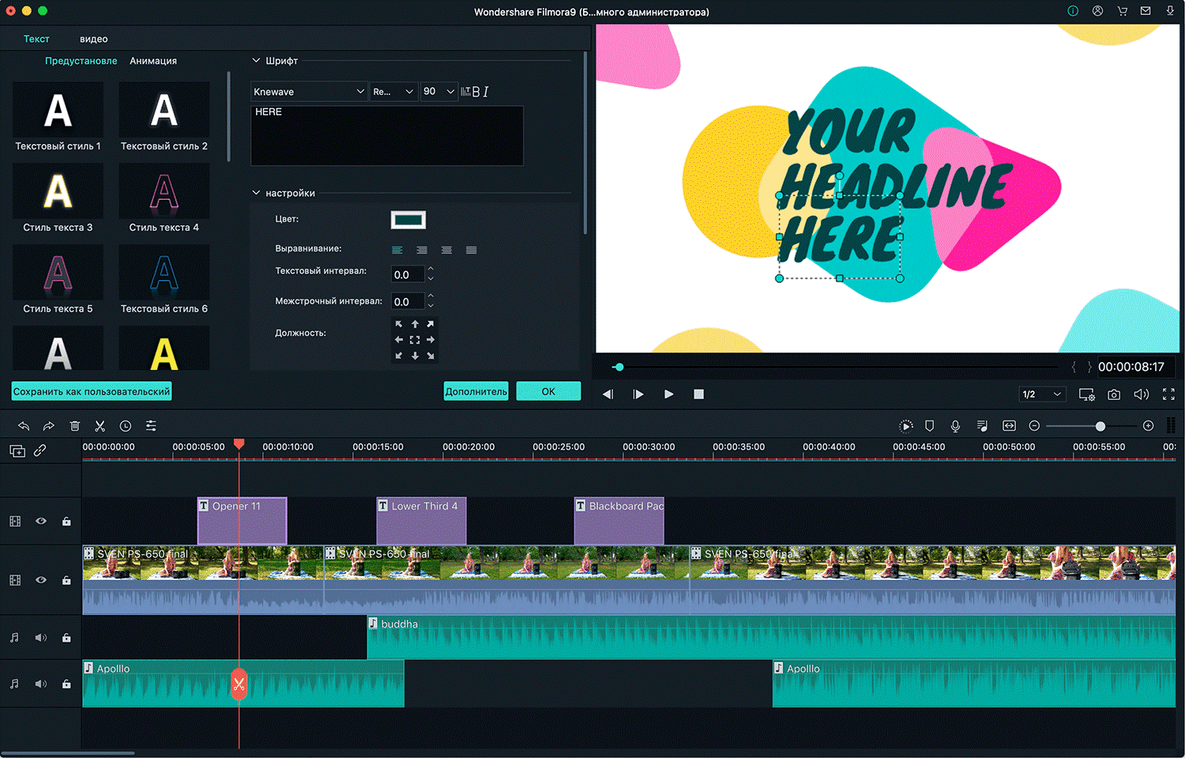Open the adjust sliders edit tool
The image size is (1185, 758).
pyautogui.click(x=151, y=426)
